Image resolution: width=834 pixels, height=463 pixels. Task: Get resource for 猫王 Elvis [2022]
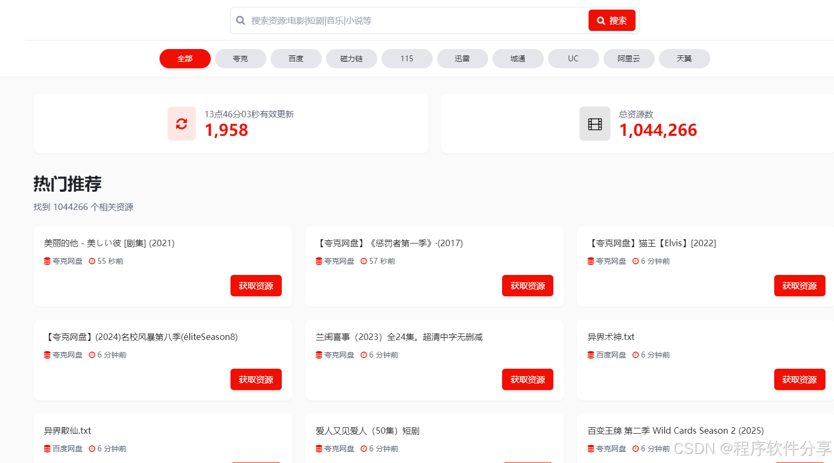pos(800,286)
